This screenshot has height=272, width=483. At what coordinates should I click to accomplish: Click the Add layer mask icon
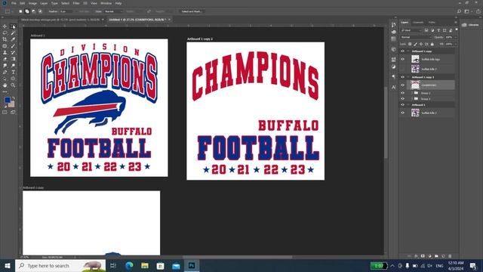423,256
